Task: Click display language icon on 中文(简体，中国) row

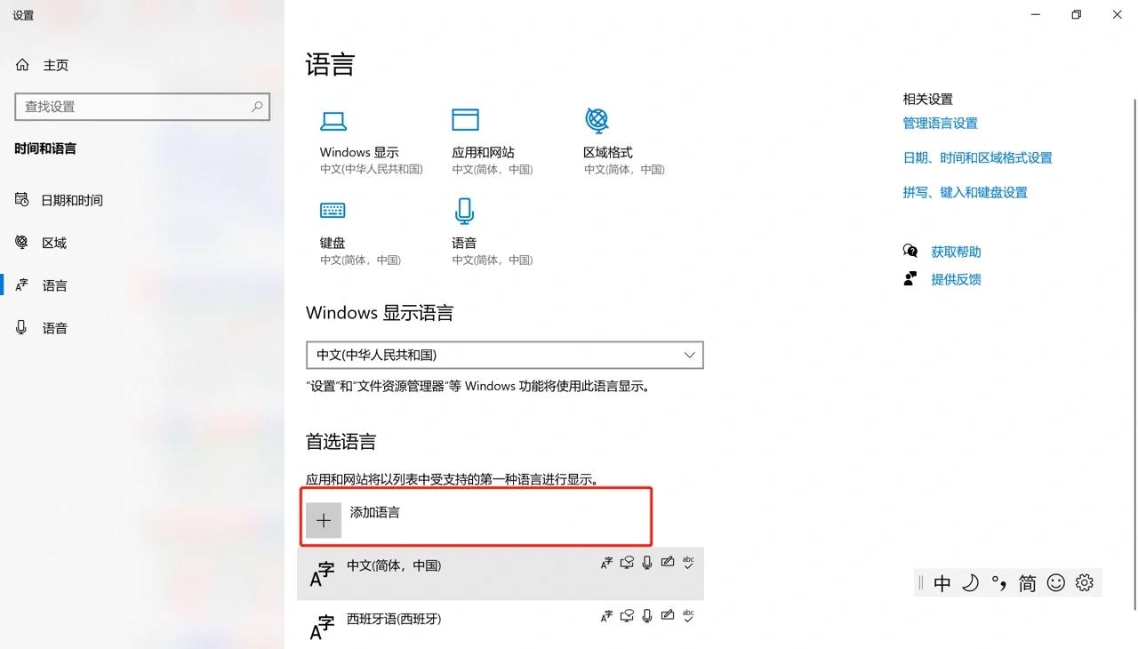Action: [x=606, y=562]
